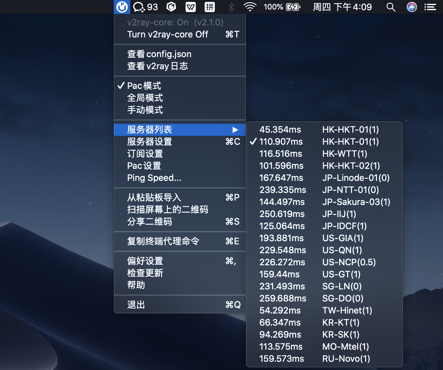This screenshot has width=443, height=370.
Task: Open the clock showing 周四 下午4:09
Action: [342, 7]
